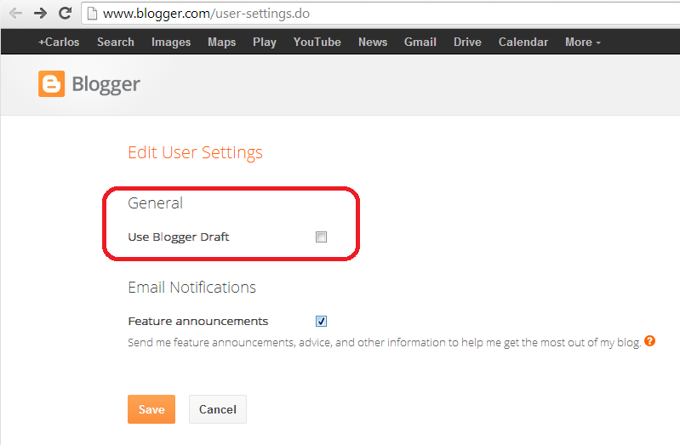Click the General section heading

pyautogui.click(x=155, y=203)
